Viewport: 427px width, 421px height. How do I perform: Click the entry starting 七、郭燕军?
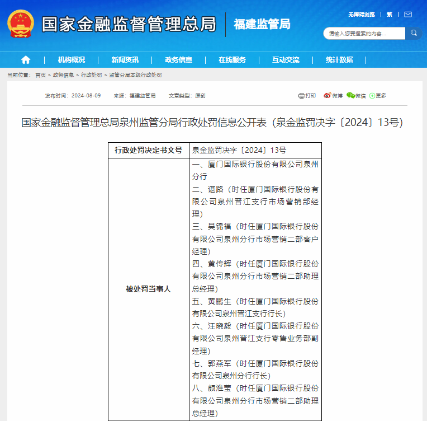point(255,369)
